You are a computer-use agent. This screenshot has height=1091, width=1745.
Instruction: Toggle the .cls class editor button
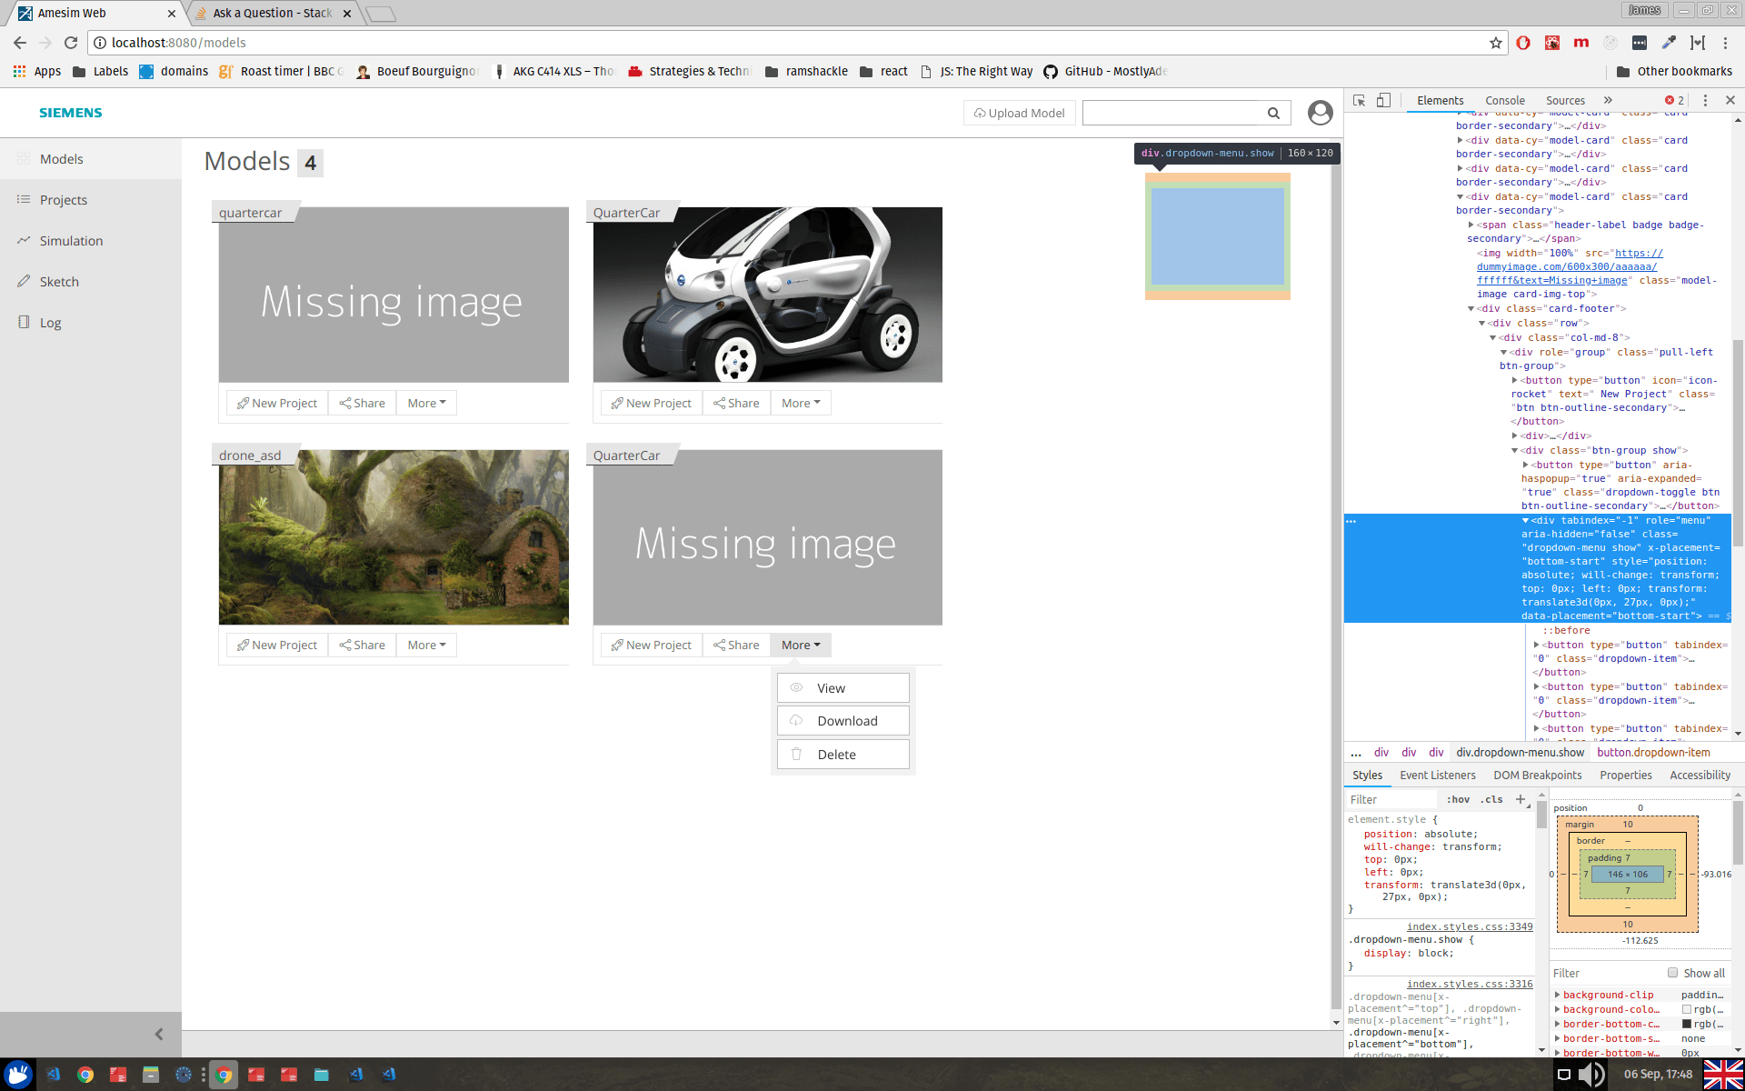pos(1491,799)
